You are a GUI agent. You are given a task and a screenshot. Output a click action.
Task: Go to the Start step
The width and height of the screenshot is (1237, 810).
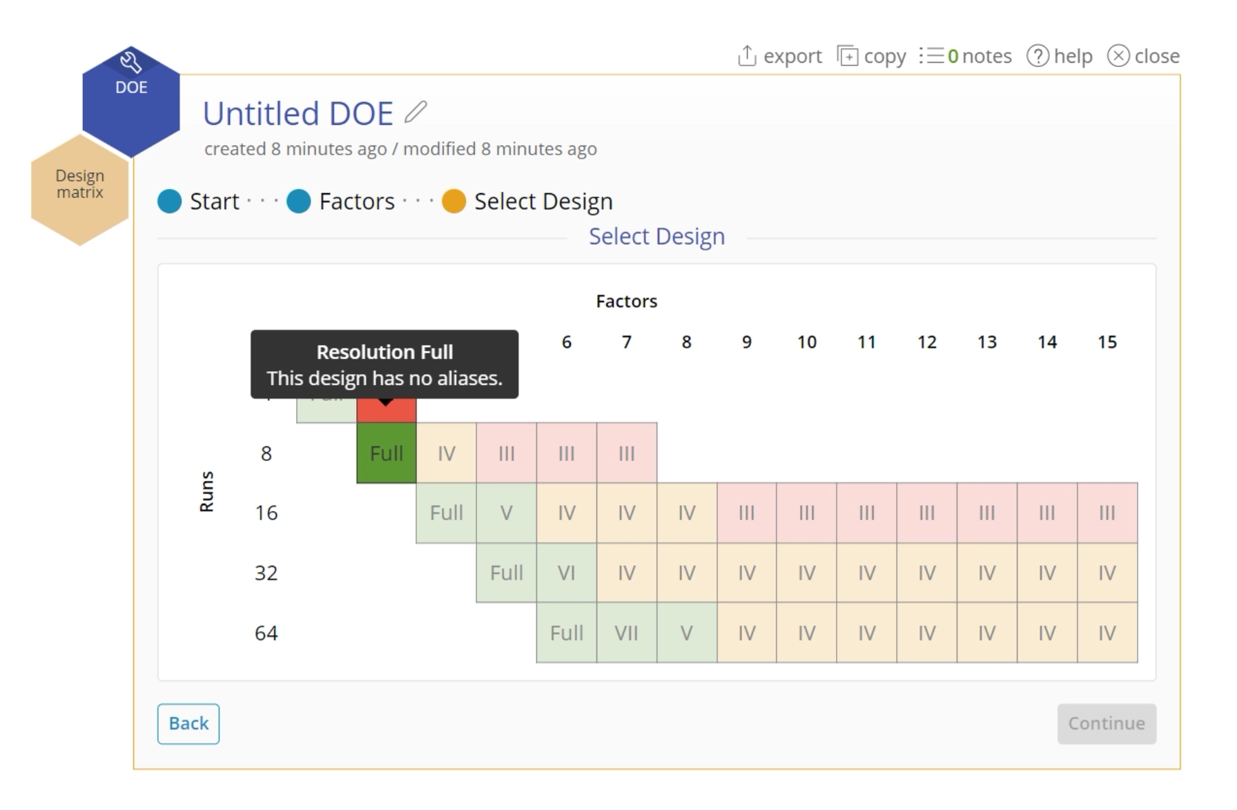point(170,201)
